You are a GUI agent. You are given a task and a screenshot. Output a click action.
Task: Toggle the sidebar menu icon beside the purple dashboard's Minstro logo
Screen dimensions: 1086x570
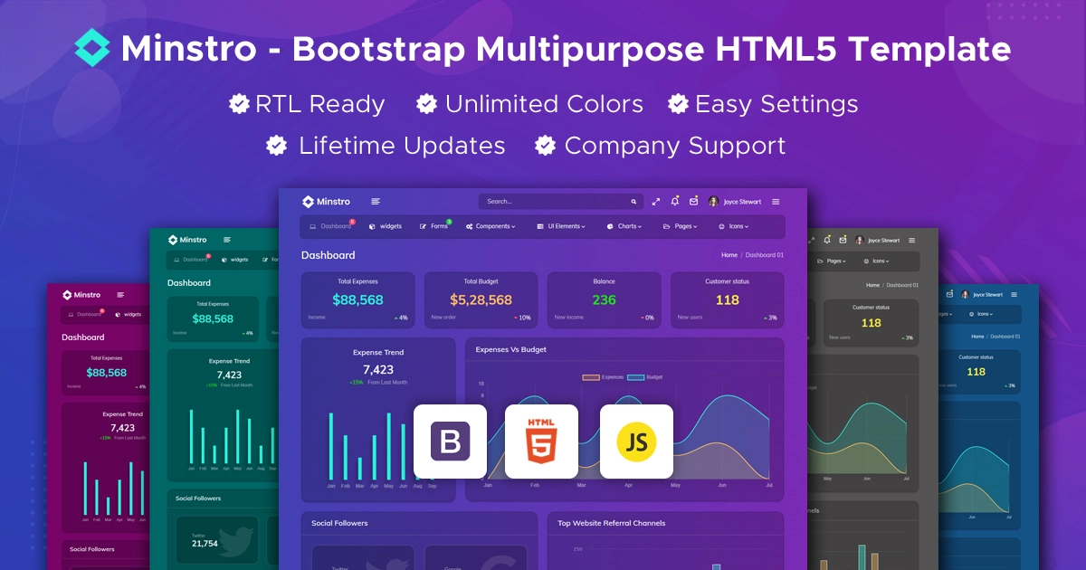pyautogui.click(x=376, y=201)
